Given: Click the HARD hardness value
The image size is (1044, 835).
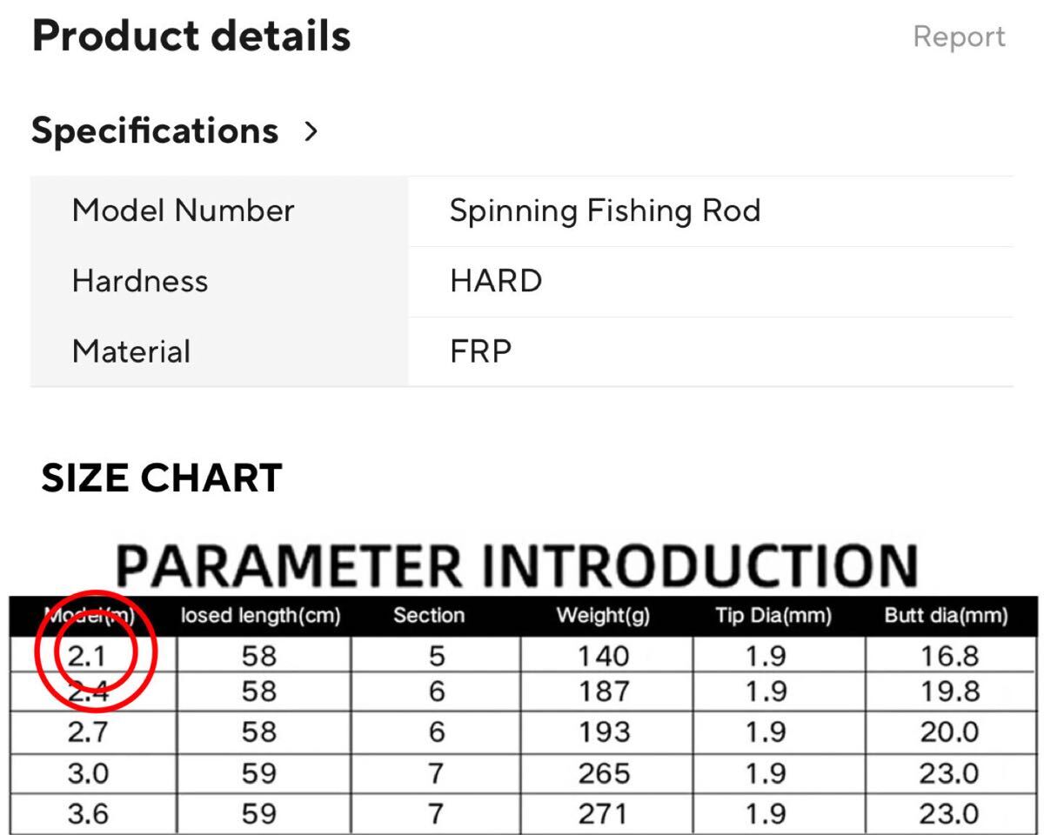Looking at the screenshot, I should [496, 281].
